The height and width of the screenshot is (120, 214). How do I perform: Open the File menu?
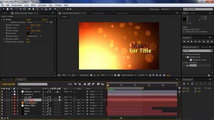pos(2,5)
